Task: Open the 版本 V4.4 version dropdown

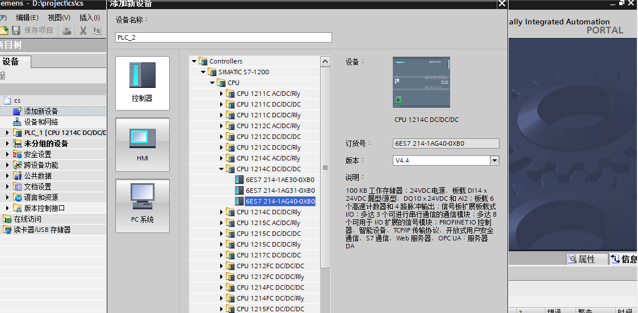Action: tap(494, 160)
